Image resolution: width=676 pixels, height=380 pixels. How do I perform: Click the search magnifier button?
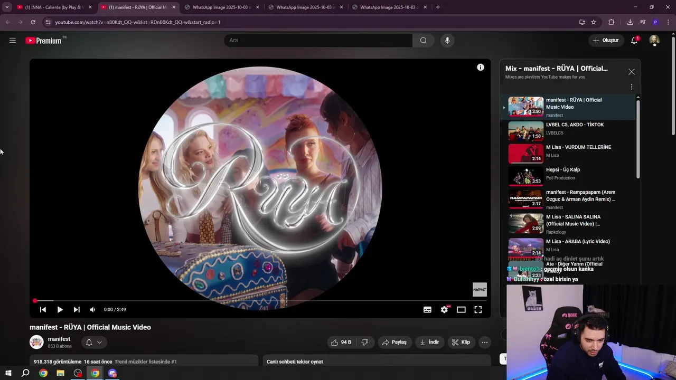(x=424, y=40)
